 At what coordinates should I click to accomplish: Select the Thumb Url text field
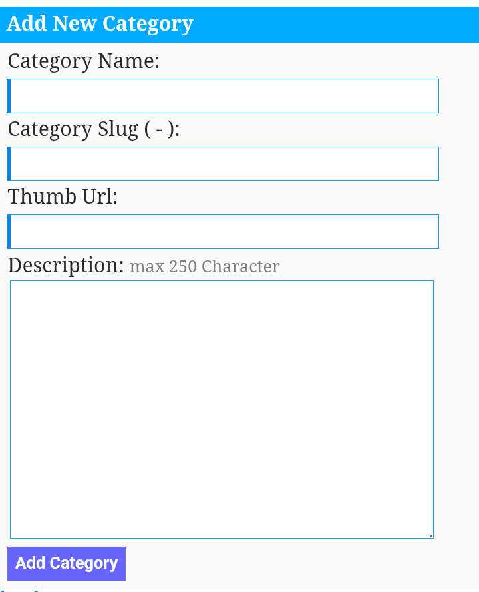click(x=224, y=232)
